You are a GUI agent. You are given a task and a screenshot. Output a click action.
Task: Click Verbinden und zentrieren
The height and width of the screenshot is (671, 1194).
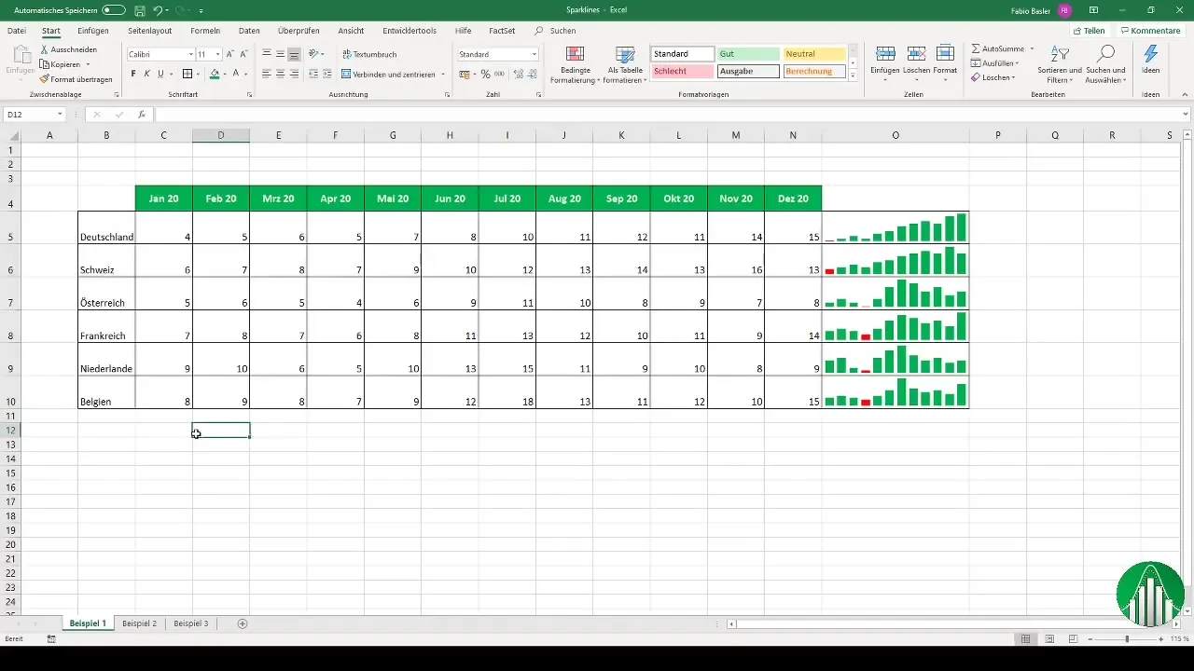click(389, 74)
